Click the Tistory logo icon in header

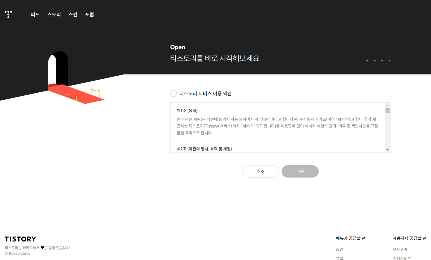click(8, 14)
